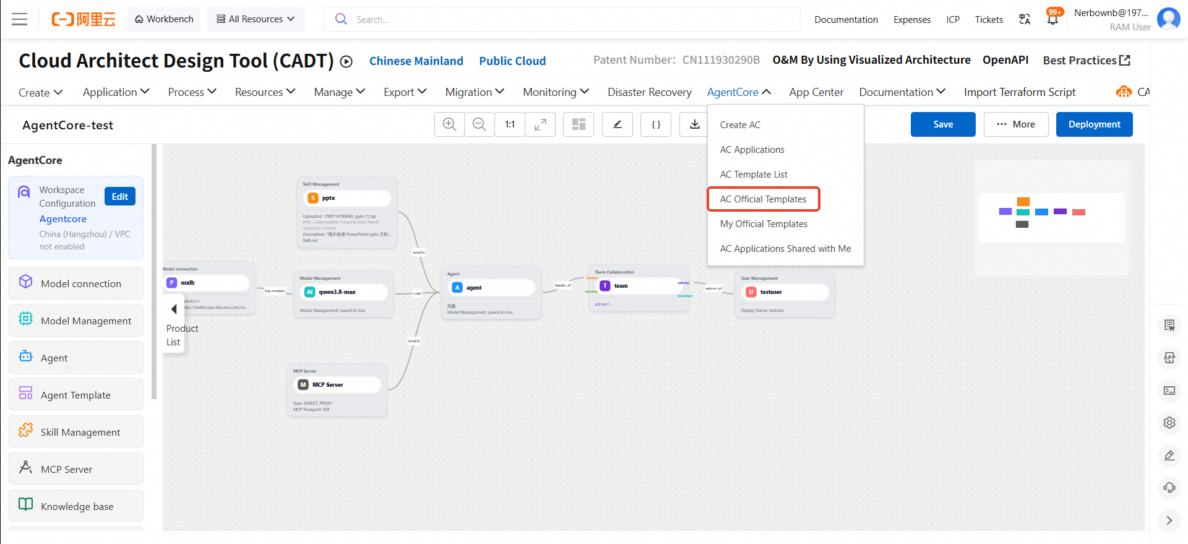Open the Migration dropdown menu

click(x=475, y=92)
